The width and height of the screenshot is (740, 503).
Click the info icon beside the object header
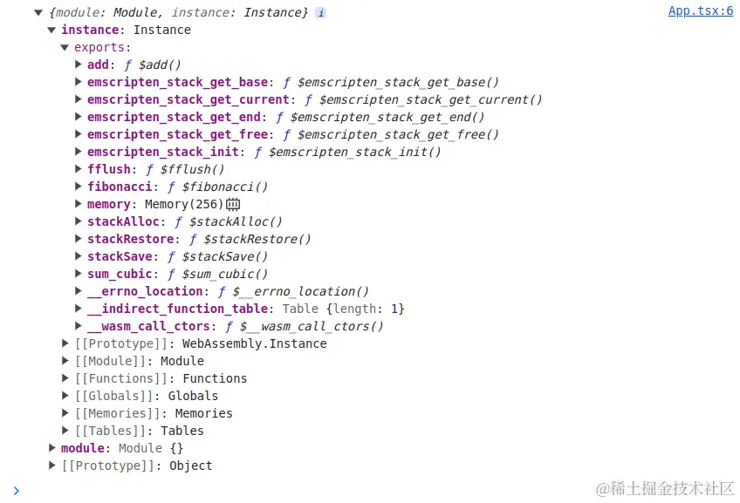[x=321, y=13]
